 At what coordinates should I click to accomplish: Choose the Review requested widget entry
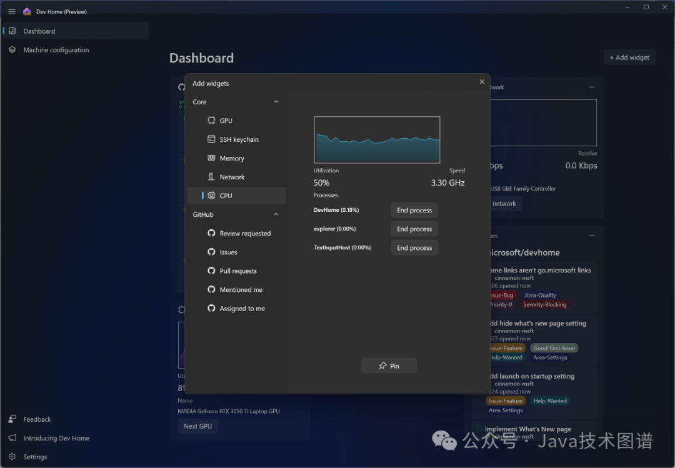pyautogui.click(x=236, y=233)
